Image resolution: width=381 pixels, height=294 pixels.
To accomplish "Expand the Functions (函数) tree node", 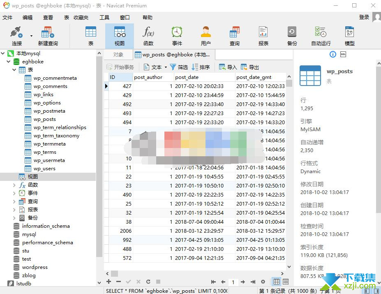I will [14, 185].
